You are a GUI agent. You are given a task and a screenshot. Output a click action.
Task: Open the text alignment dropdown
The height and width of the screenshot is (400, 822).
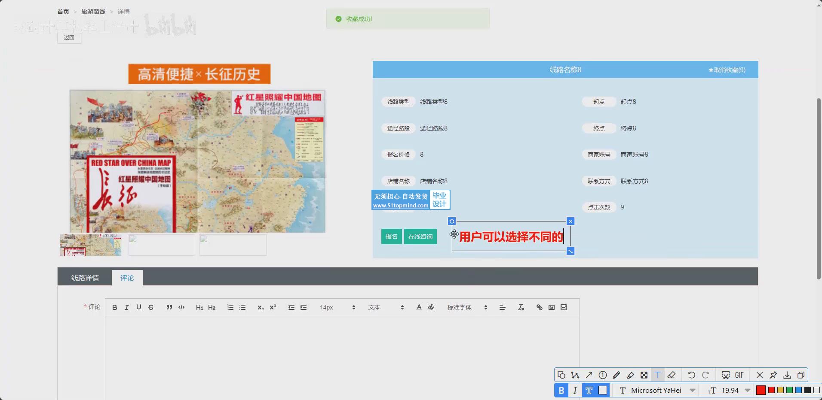(x=502, y=307)
